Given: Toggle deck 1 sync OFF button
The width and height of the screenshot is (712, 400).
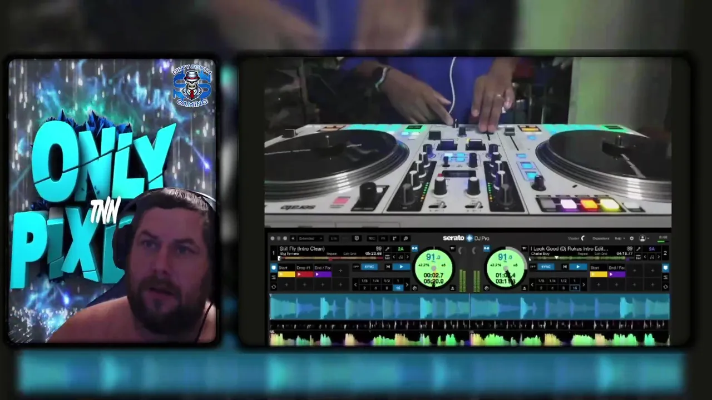Looking at the screenshot, I should click(x=355, y=267).
